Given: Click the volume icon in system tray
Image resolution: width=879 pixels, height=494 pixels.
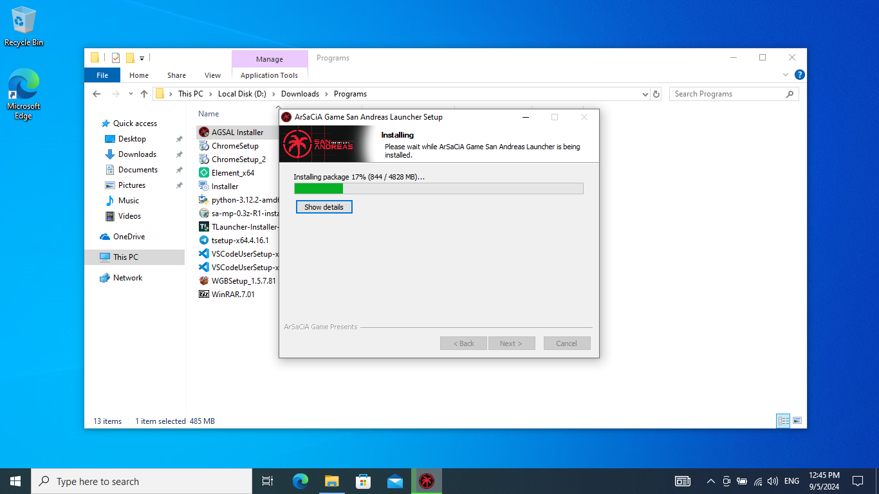Looking at the screenshot, I should pos(773,480).
